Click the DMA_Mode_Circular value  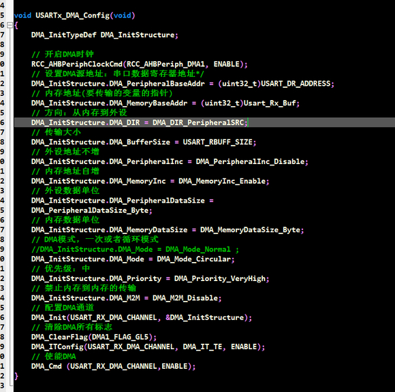[x=194, y=259]
